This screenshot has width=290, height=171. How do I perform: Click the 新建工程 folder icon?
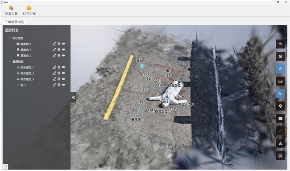tap(11, 8)
